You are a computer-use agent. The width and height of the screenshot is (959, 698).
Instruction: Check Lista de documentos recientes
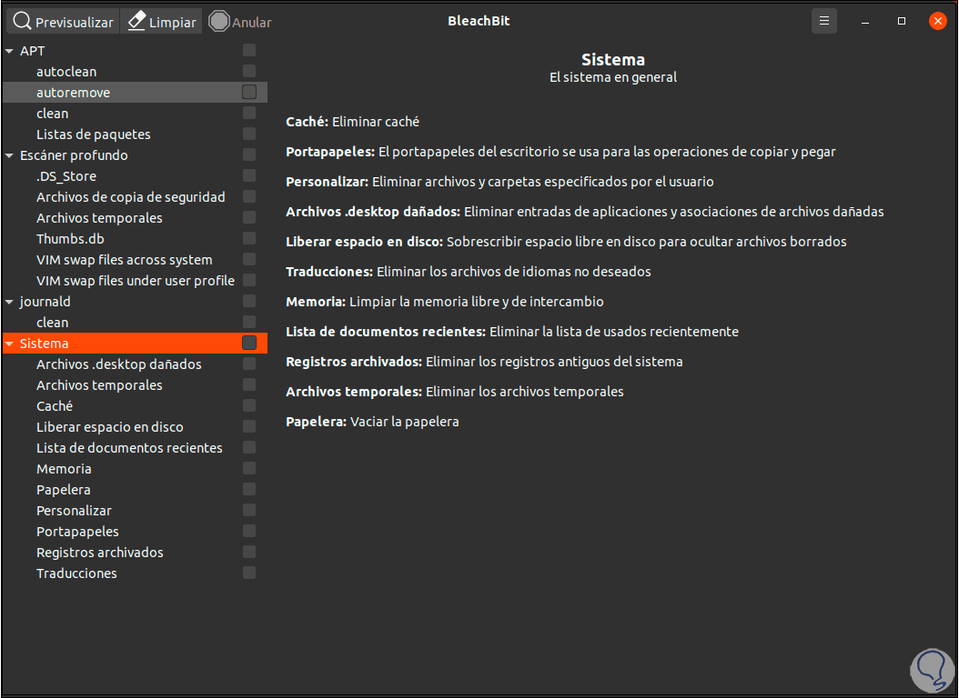click(249, 448)
